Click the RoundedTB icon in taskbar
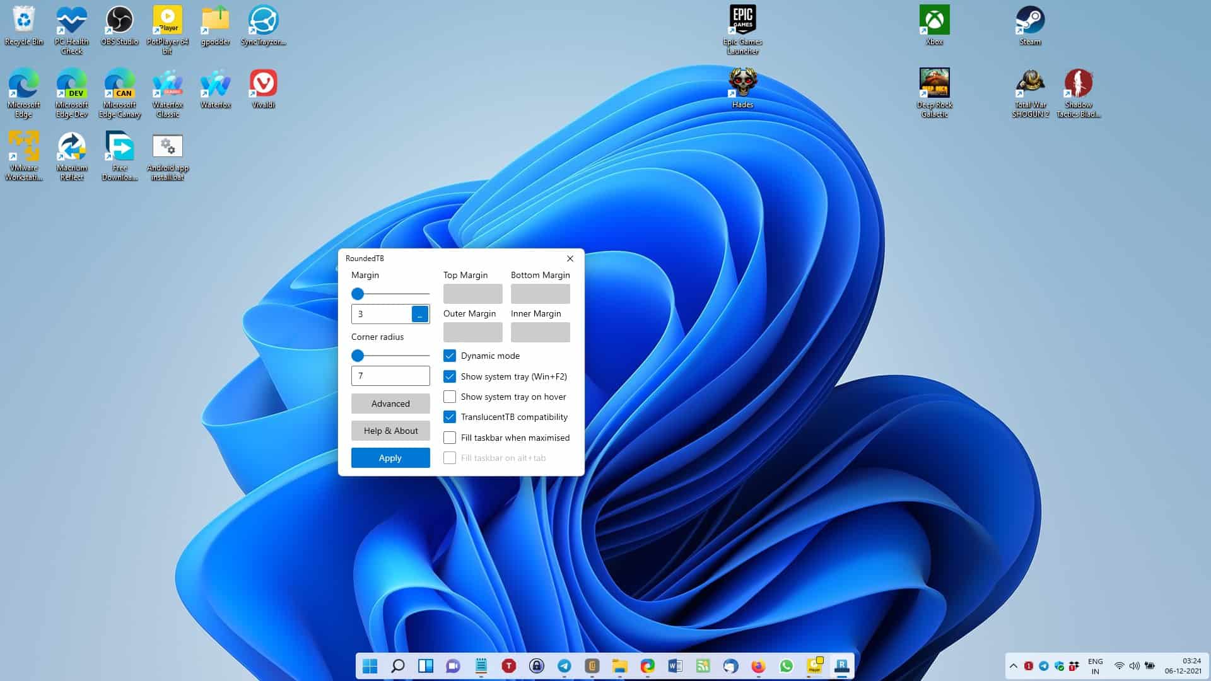The width and height of the screenshot is (1211, 681). click(842, 666)
